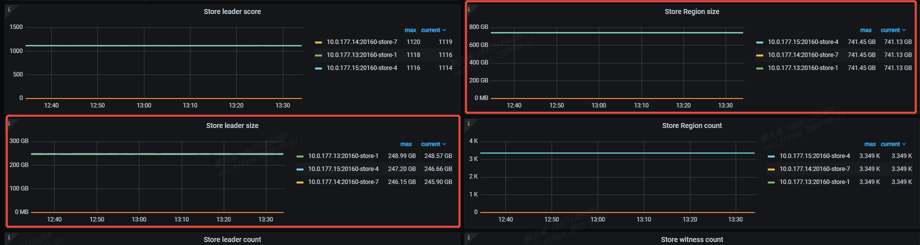Sort Store Region size legend by current column
Screen dimensions: 920x245
click(892, 30)
